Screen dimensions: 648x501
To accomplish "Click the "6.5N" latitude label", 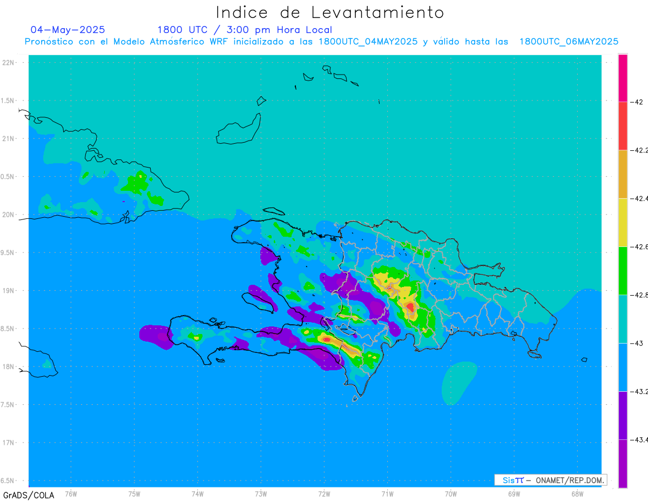I will coord(8,480).
